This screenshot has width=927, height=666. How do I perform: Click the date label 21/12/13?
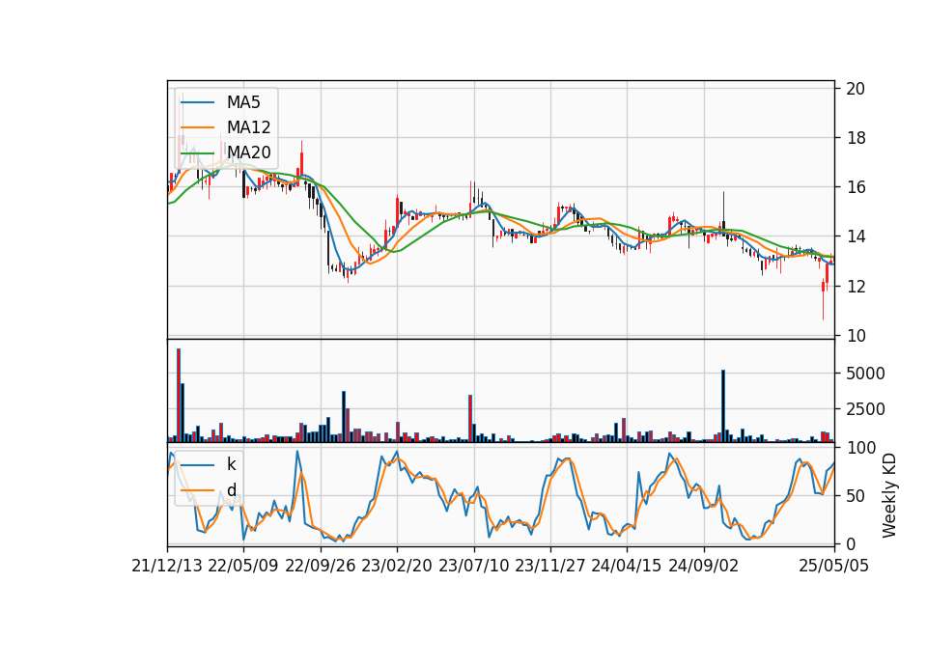tap(167, 566)
